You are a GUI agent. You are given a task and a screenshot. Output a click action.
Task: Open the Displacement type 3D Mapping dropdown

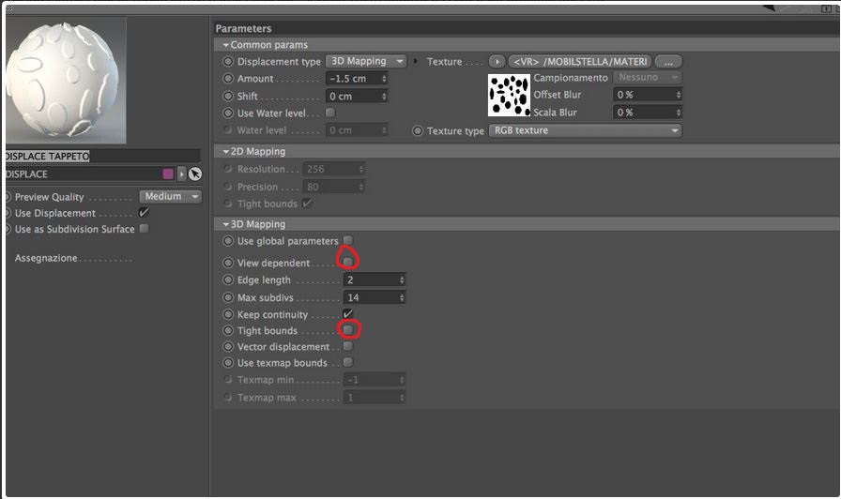point(366,61)
